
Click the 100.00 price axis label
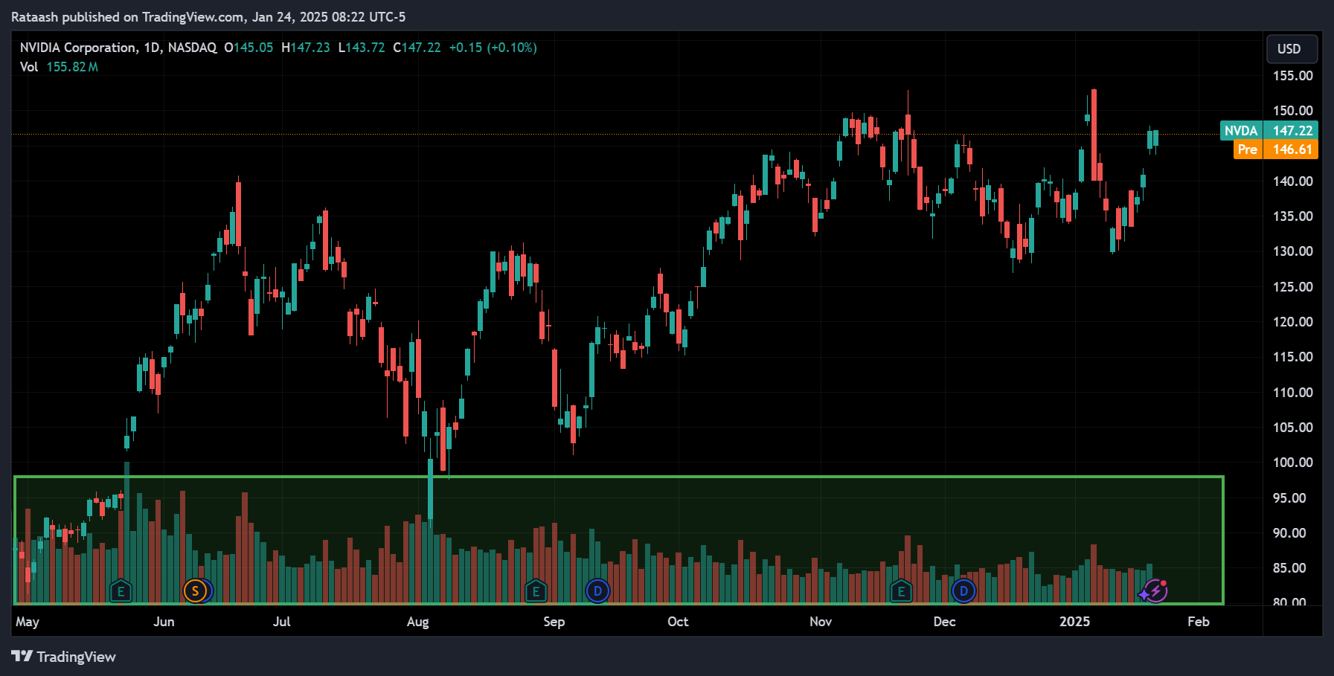point(1292,463)
